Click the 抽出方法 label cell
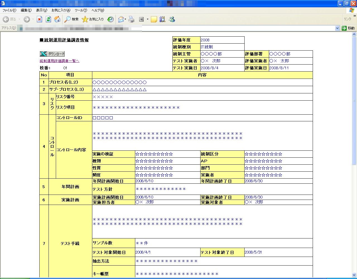 (114, 261)
